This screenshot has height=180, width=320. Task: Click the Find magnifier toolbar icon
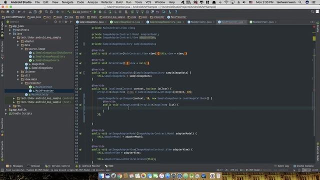point(46,12)
